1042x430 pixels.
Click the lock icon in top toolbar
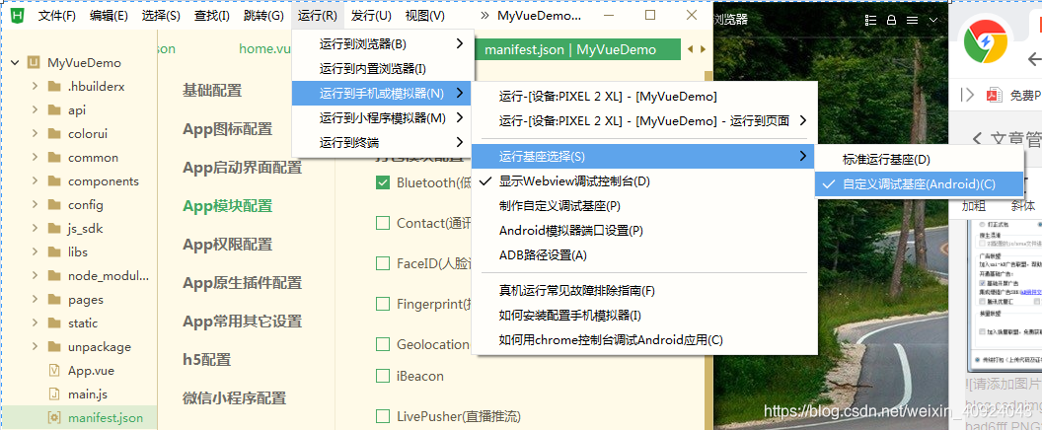click(x=892, y=20)
